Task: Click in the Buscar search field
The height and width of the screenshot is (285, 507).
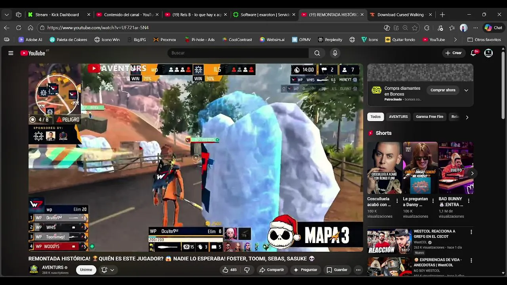Action: coord(238,53)
